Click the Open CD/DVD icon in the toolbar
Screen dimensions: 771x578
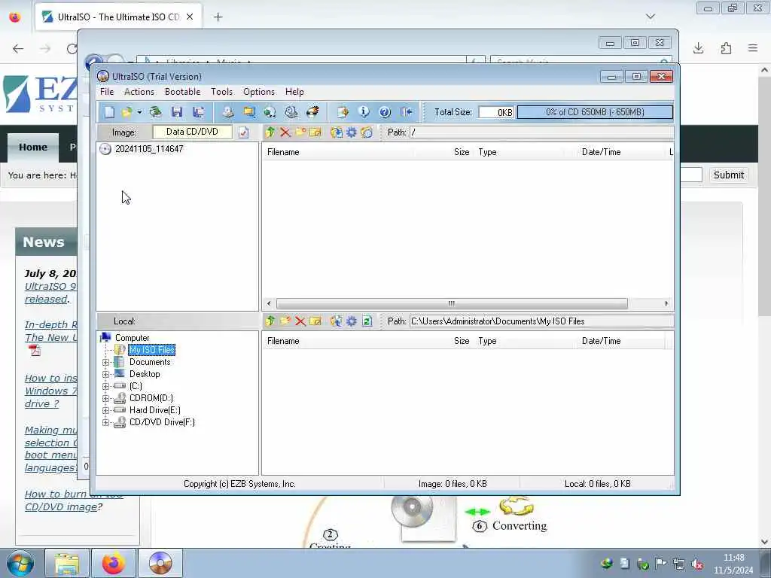(156, 112)
